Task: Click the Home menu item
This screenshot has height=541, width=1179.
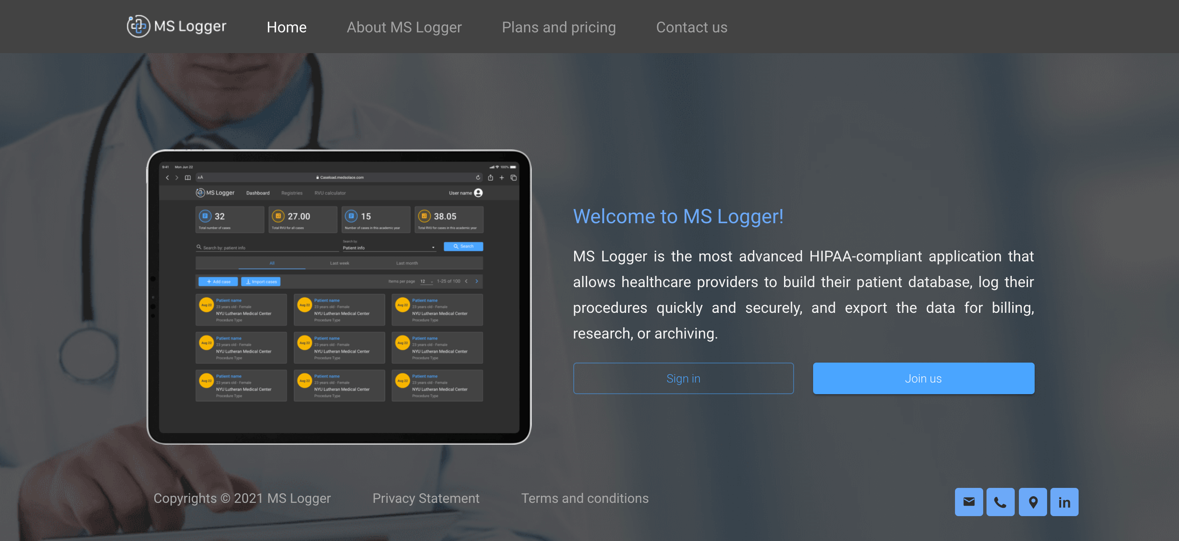Action: tap(287, 27)
